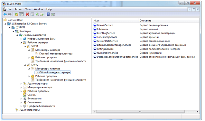Image resolution: width=205 pixels, height=121 pixels.
Task: Expand Рабочие процессы under SRVR1
Action: (29, 58)
